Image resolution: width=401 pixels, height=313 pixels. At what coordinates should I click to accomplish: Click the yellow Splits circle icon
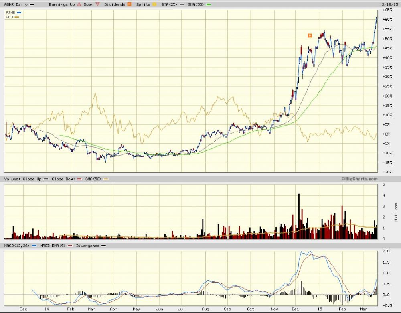pos(154,4)
